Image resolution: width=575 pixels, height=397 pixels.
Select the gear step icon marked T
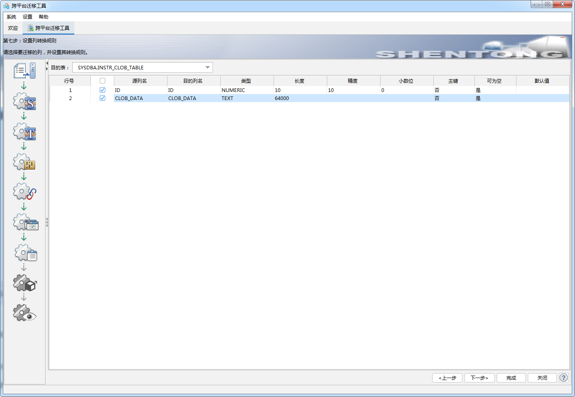tap(25, 132)
